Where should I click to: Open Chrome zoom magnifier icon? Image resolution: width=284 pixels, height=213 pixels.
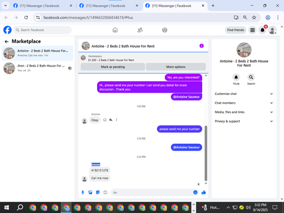pyautogui.click(x=245, y=18)
